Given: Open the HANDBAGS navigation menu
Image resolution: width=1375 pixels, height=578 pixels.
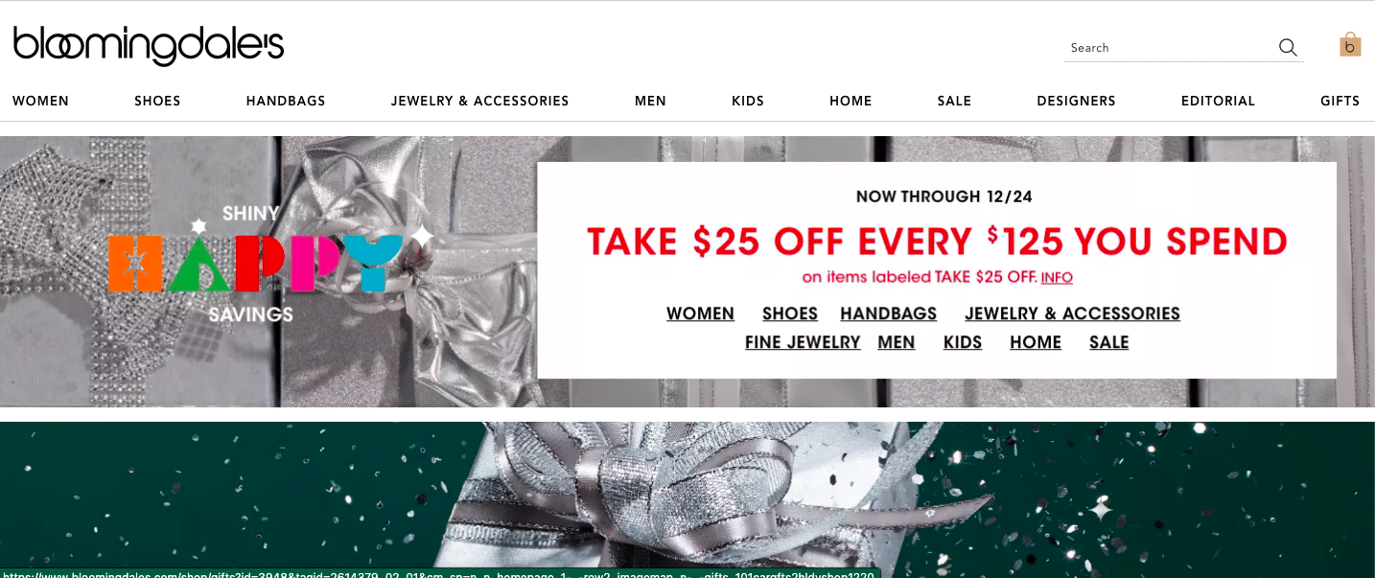Looking at the screenshot, I should pyautogui.click(x=286, y=101).
